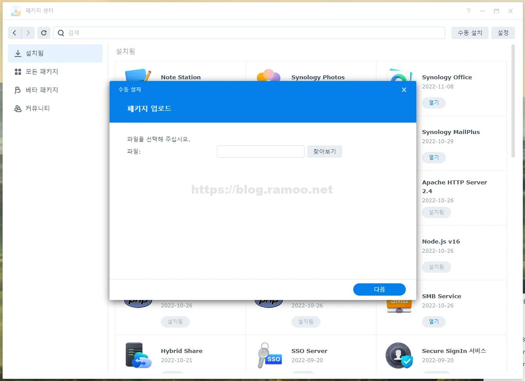Image resolution: width=525 pixels, height=381 pixels.
Task: Click the beta packages icon
Action: 18,90
